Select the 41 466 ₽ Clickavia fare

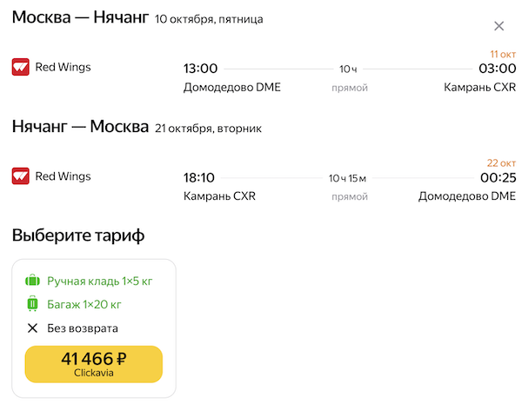click(x=94, y=364)
